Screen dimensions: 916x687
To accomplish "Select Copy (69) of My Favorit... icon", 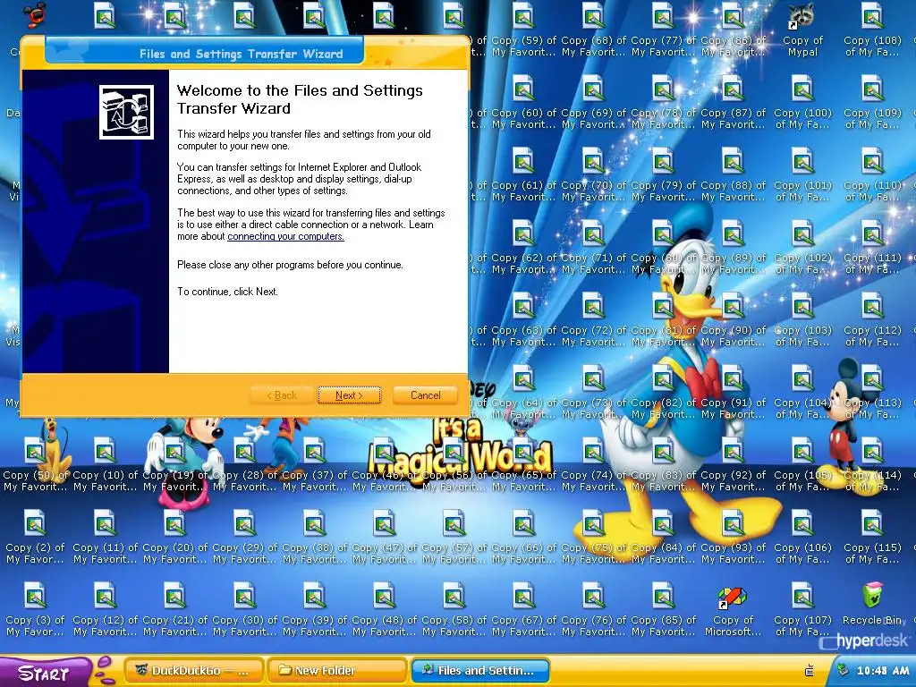I will pos(594,88).
